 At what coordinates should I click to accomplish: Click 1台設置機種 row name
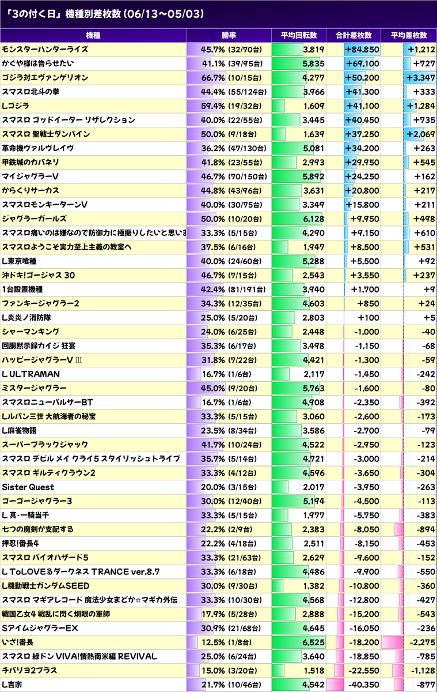[x=22, y=289]
